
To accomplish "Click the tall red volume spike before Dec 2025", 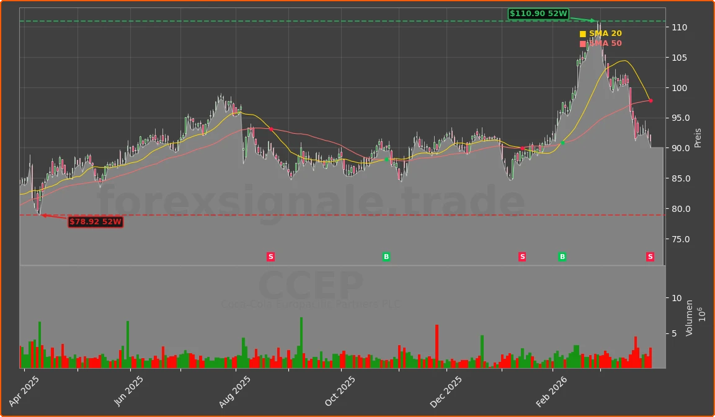I will tap(437, 346).
